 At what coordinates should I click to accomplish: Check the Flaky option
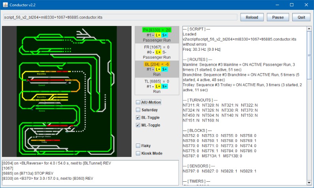tap(138, 146)
